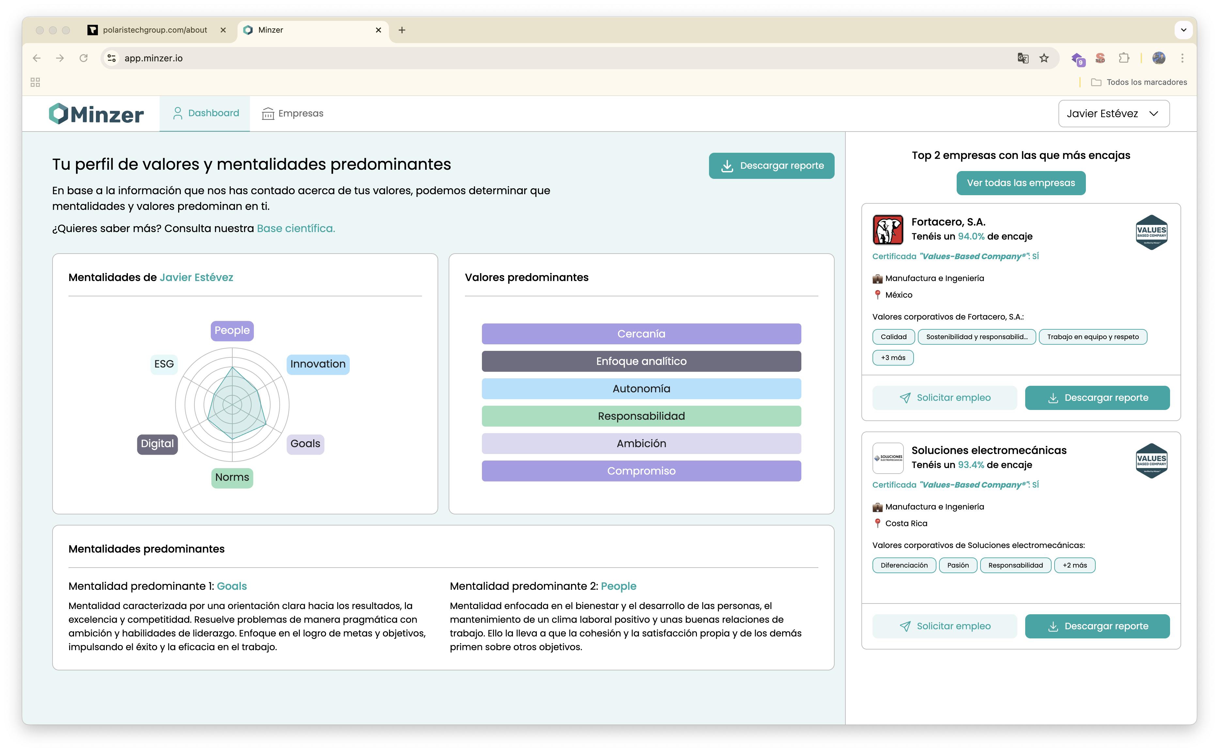Viewport: 1219px width, 752px height.
Task: Select the Minzer browser tab
Action: coord(313,30)
